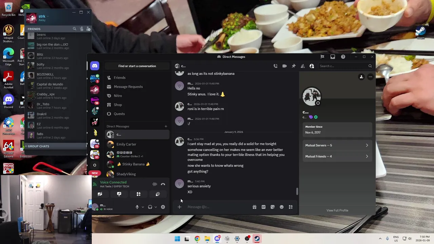This screenshot has width=434, height=244.
Task: Select friend BOZENKILL in Steam list
Action: click(56, 76)
